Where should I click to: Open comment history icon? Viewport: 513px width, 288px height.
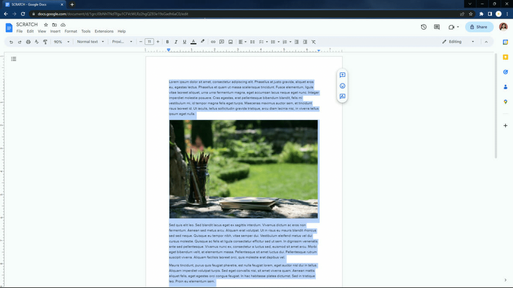tap(437, 27)
